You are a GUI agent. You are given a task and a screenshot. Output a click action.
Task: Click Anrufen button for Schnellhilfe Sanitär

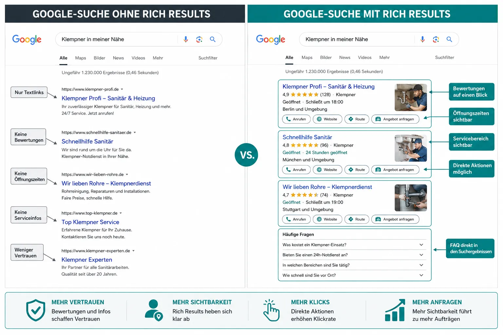(296, 170)
